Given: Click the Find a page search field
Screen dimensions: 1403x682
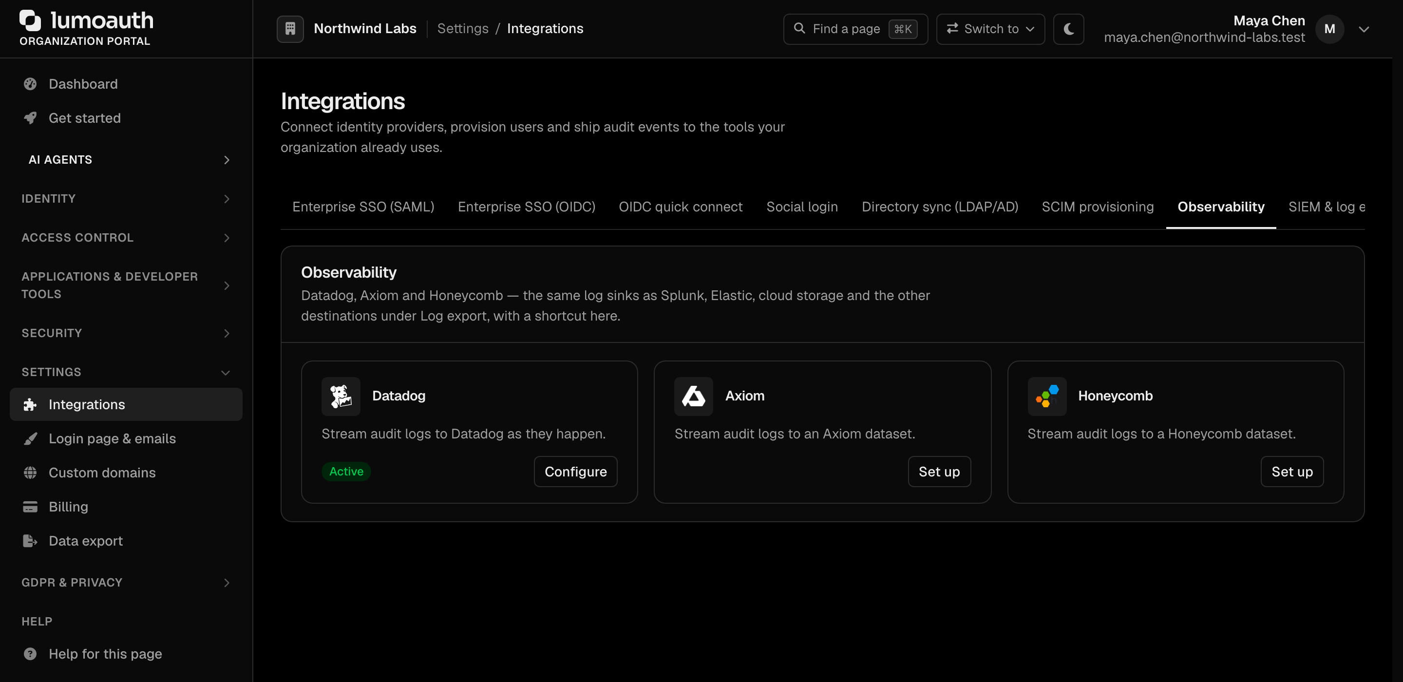Looking at the screenshot, I should [x=855, y=29].
